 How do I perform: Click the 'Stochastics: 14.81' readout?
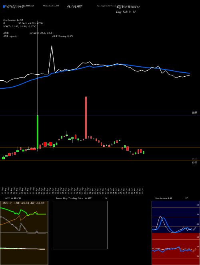tap(13, 20)
